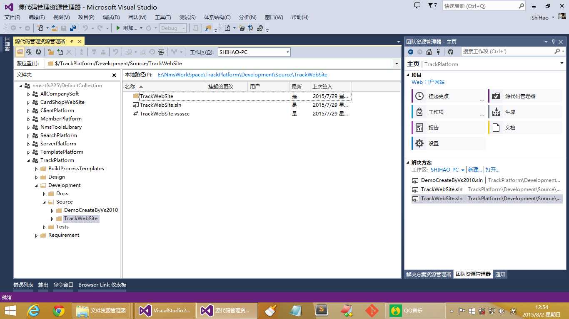
Task: Click the Connect to Team Projects plug icon
Action: coord(438,52)
